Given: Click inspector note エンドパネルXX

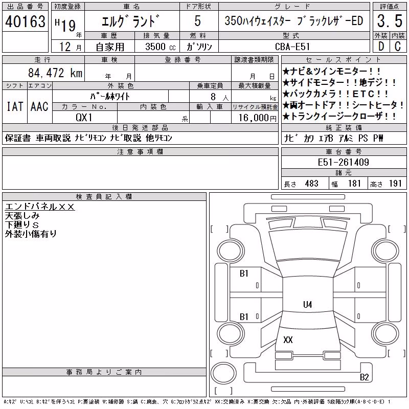Looking at the screenshot, I should (x=40, y=207).
